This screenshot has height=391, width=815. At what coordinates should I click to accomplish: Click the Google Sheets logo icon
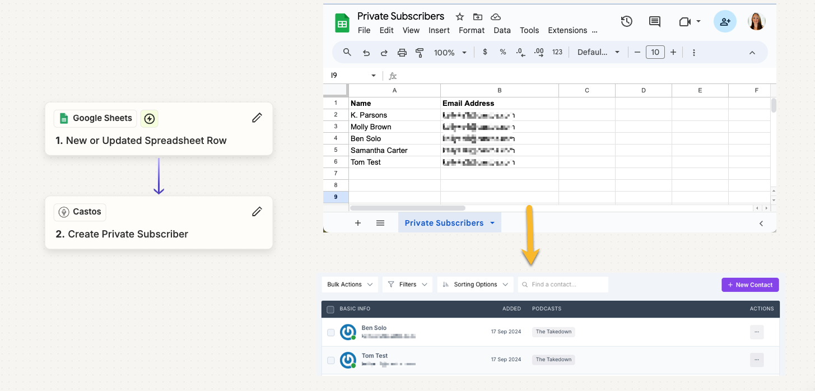tap(342, 24)
